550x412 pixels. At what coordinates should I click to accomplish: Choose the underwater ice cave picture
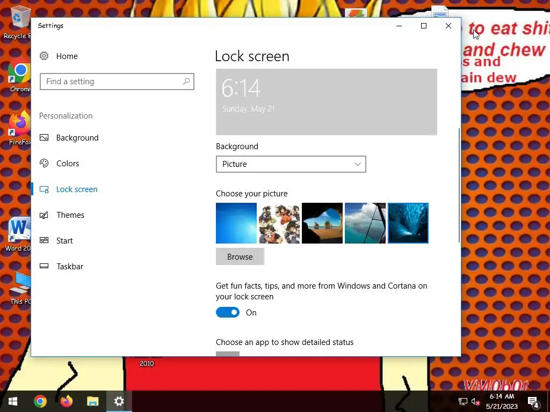pyautogui.click(x=408, y=223)
